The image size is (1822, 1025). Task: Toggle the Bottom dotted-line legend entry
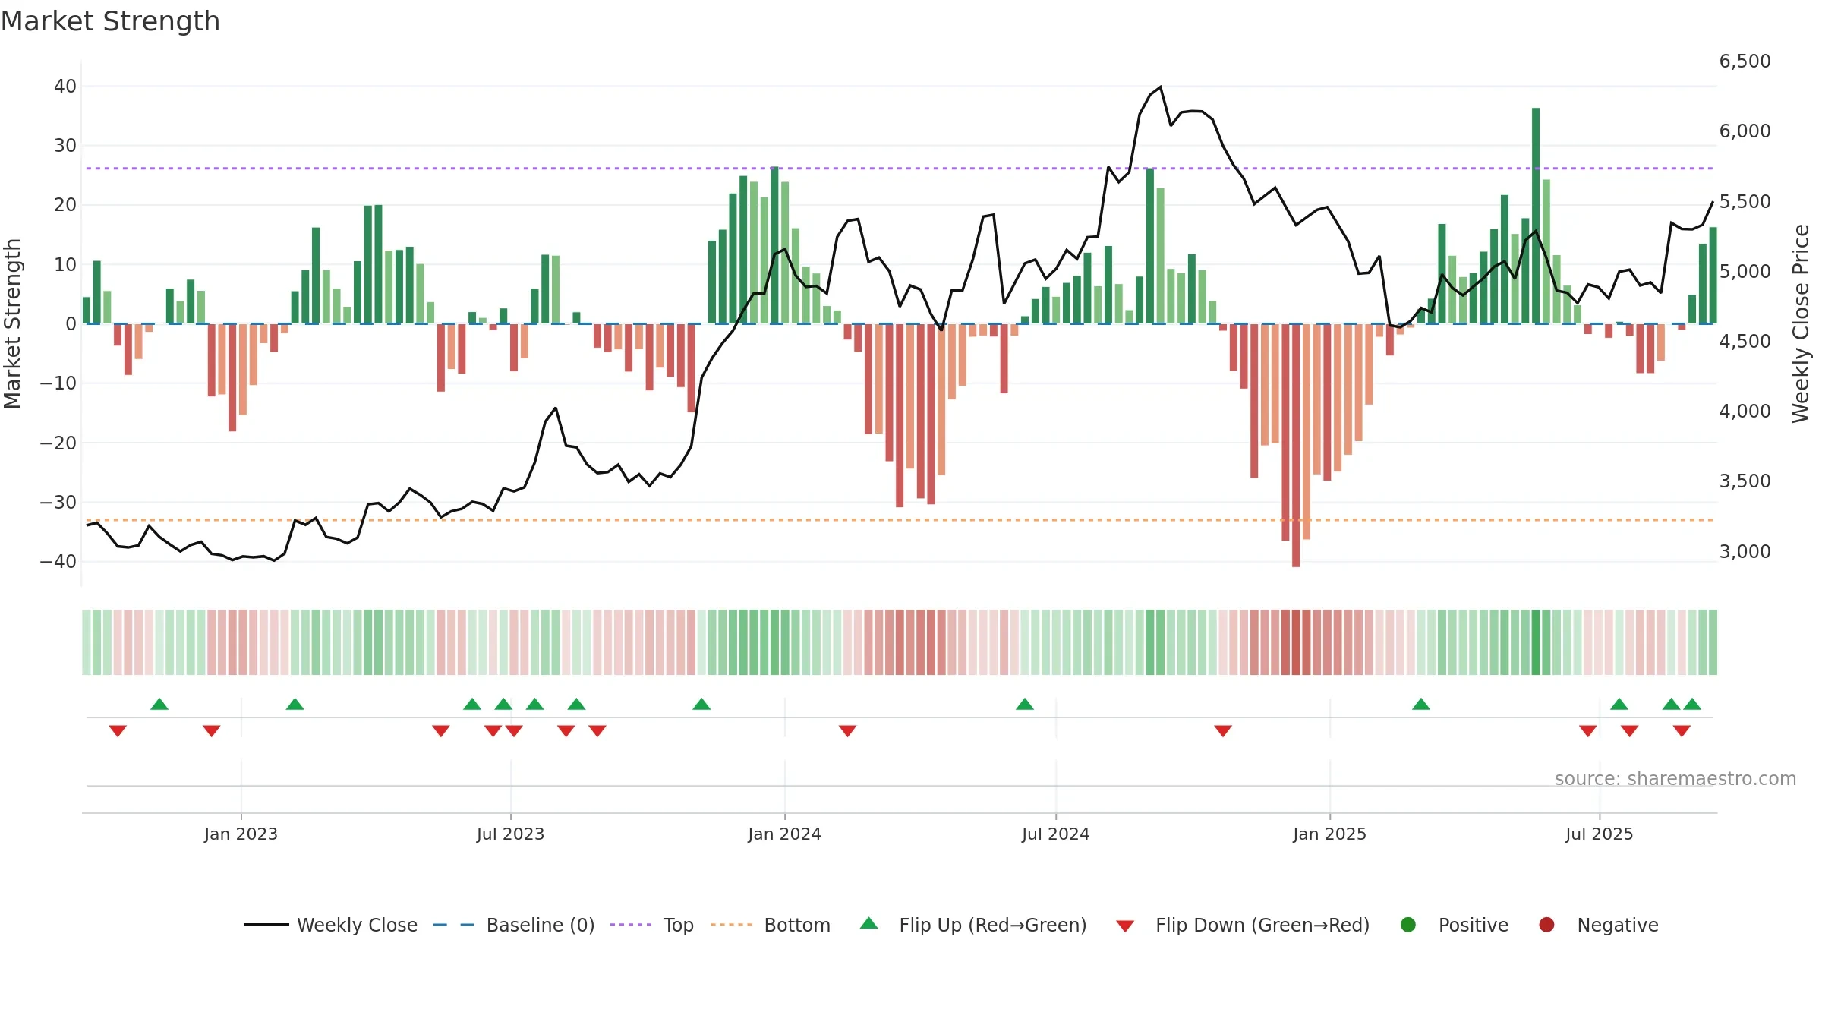click(771, 925)
